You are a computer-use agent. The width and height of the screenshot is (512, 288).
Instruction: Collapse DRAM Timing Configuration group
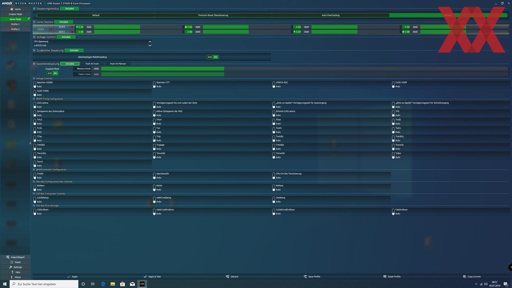tap(34, 99)
